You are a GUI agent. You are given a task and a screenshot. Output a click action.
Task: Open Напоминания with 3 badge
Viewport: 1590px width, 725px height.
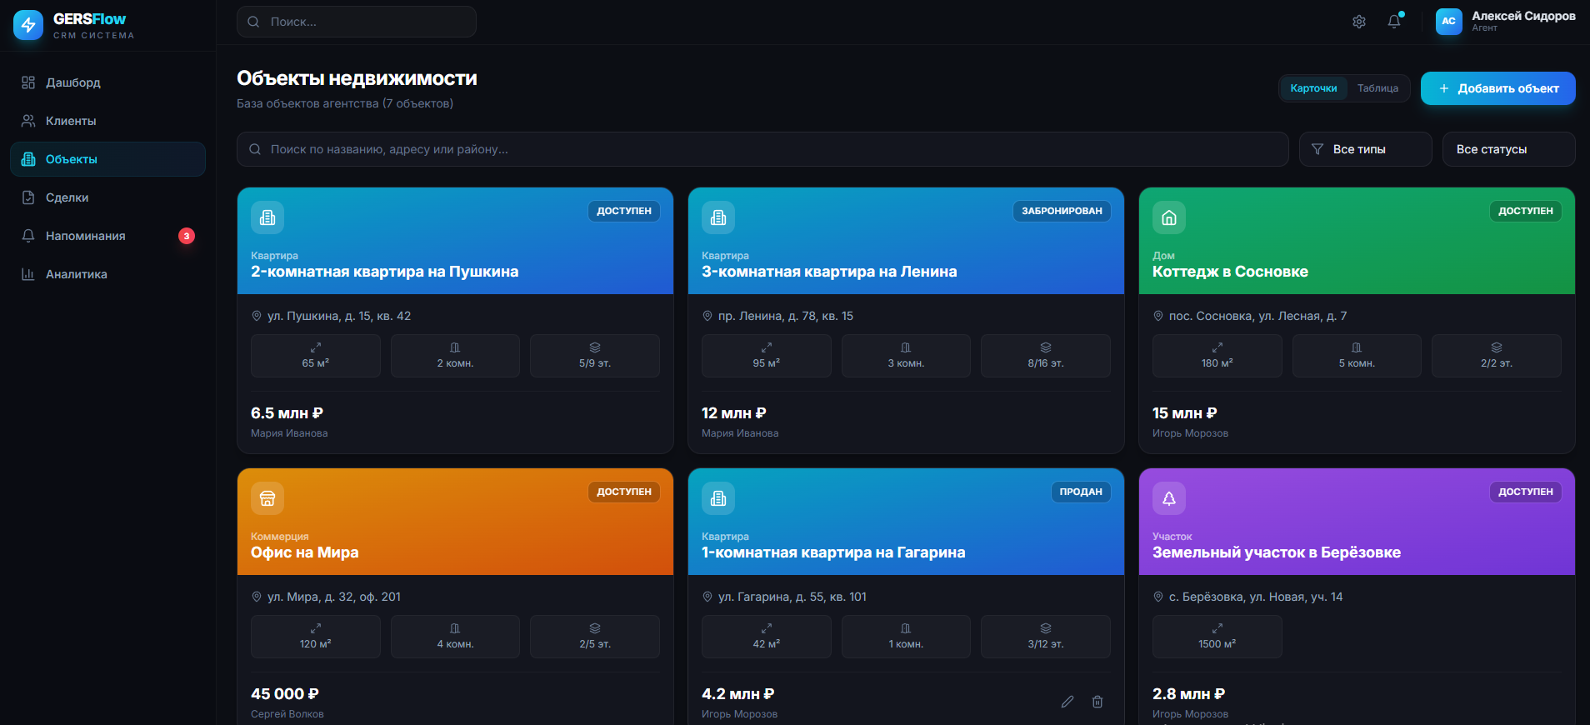[85, 236]
